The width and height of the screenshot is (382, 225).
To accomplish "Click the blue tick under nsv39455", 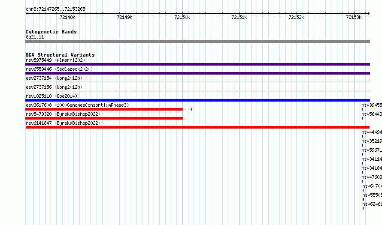I will point(362,109).
